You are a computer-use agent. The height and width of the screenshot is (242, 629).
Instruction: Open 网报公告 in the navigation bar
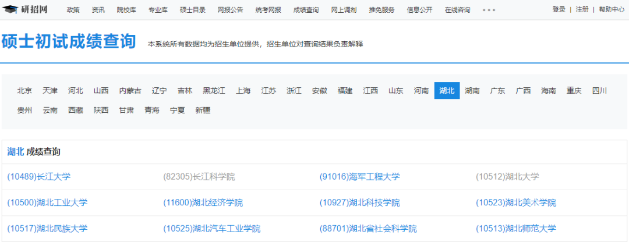tap(230, 10)
